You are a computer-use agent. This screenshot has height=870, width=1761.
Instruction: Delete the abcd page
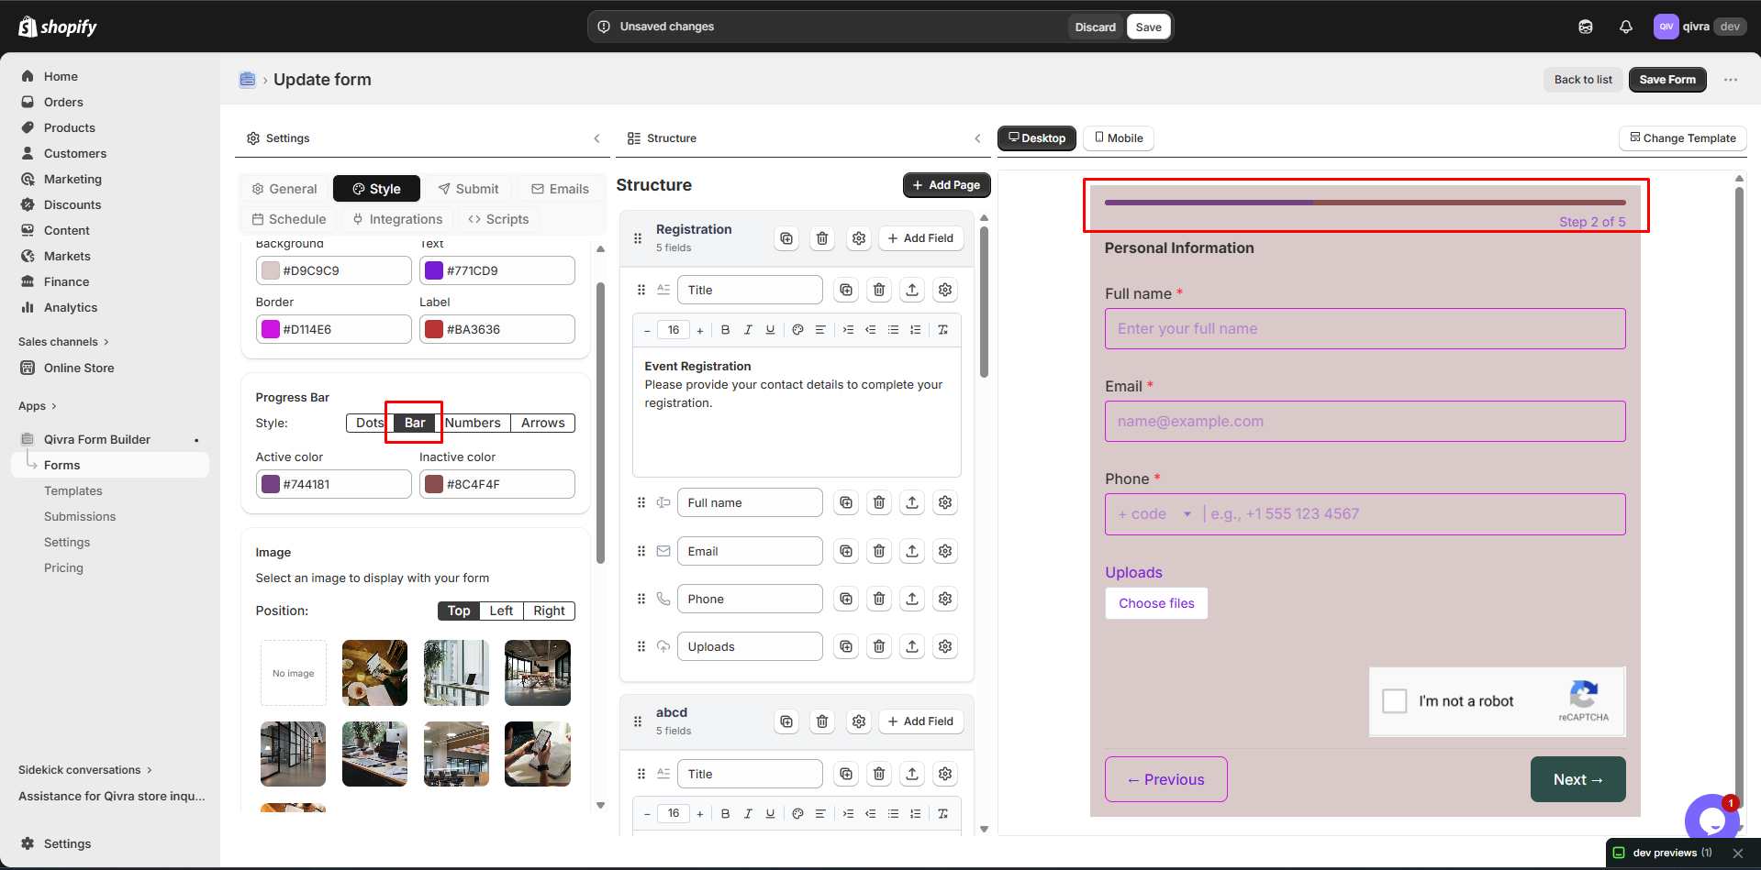tap(822, 721)
